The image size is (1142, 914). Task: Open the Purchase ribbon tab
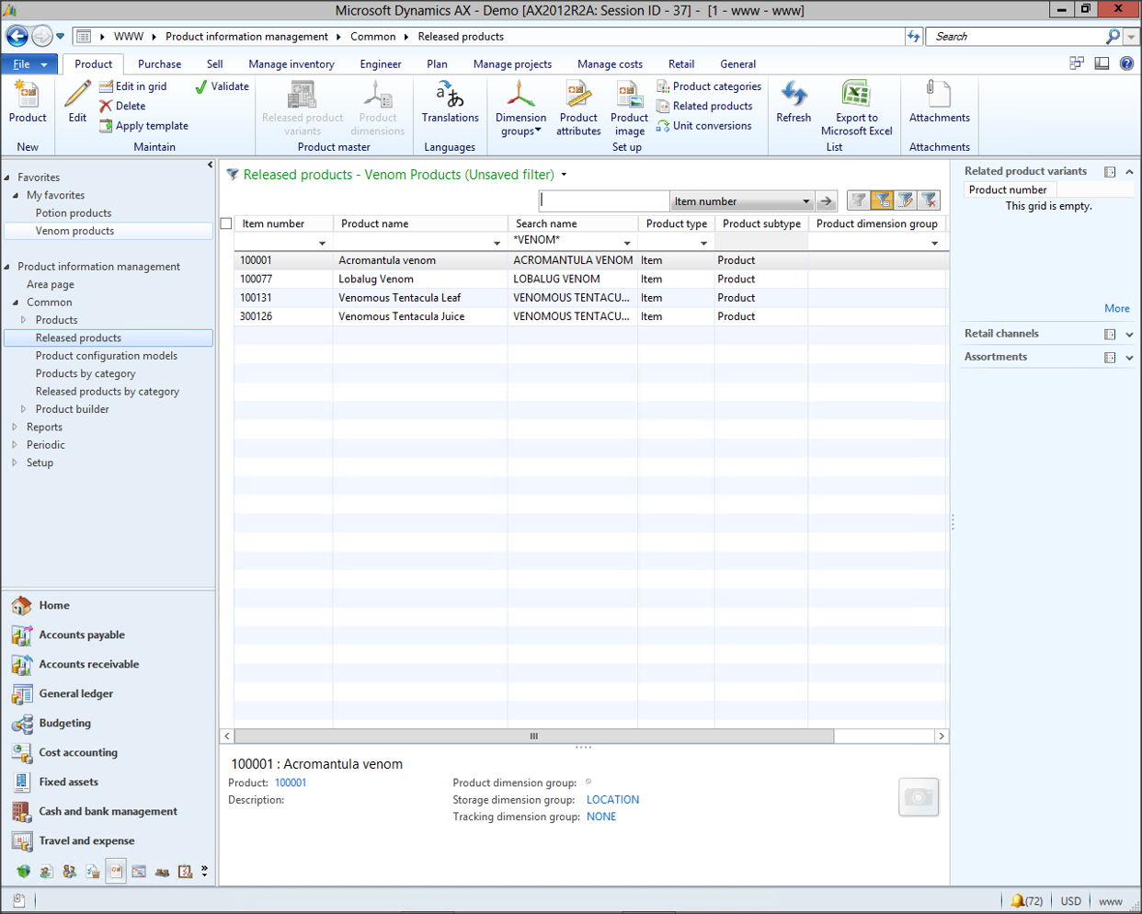point(159,64)
